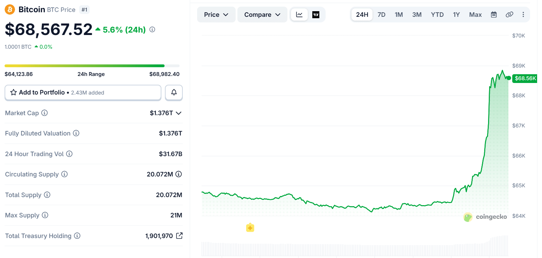542x258 pixels.
Task: Show Total Supply info icon
Action: 47,195
